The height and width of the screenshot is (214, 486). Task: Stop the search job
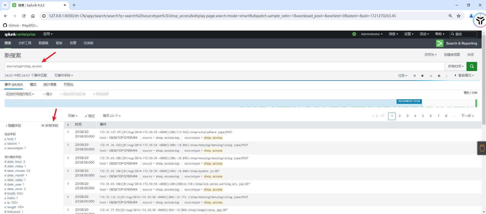(x=422, y=76)
